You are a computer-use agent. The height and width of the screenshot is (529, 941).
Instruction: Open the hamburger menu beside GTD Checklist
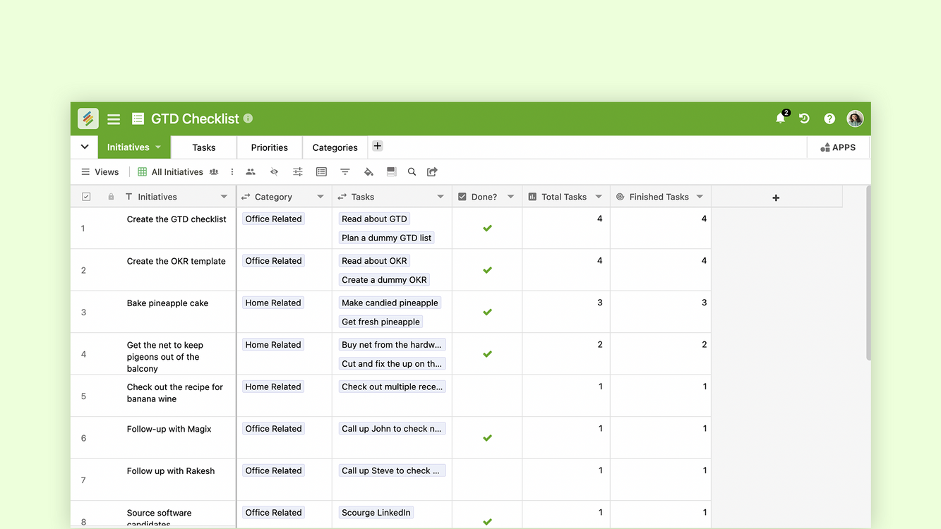[x=114, y=119]
